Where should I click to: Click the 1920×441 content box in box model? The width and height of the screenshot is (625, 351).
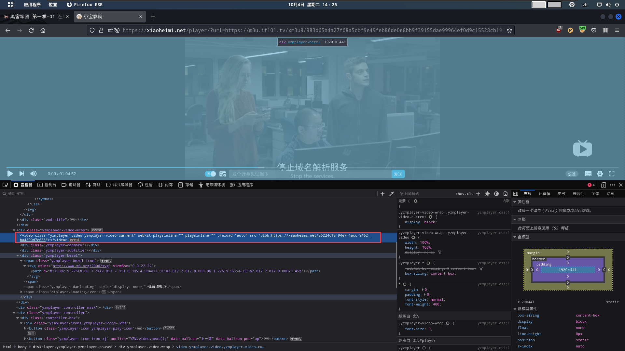coord(567,270)
